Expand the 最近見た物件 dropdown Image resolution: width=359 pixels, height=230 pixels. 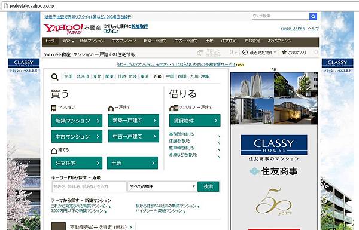[275, 52]
